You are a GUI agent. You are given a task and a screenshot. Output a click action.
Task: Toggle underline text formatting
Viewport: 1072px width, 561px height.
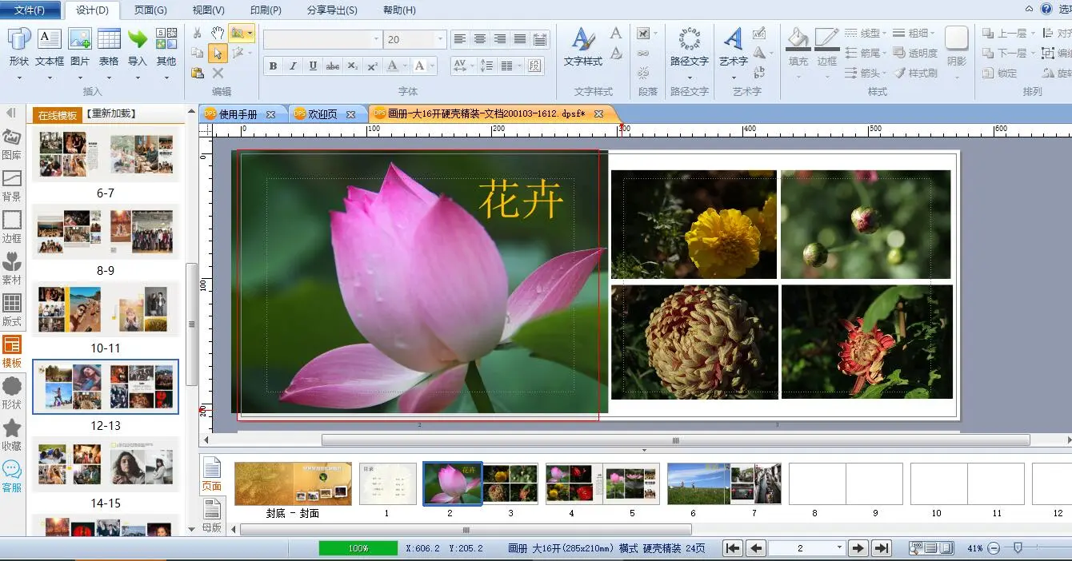coord(313,66)
